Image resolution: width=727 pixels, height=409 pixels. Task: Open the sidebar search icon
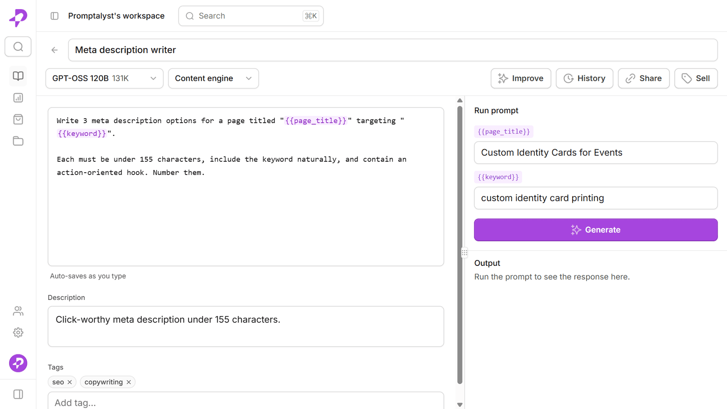click(x=18, y=47)
